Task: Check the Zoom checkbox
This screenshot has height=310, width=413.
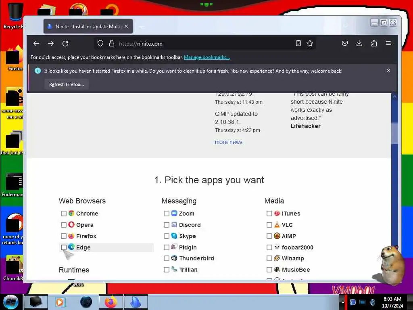Action: [x=167, y=214]
